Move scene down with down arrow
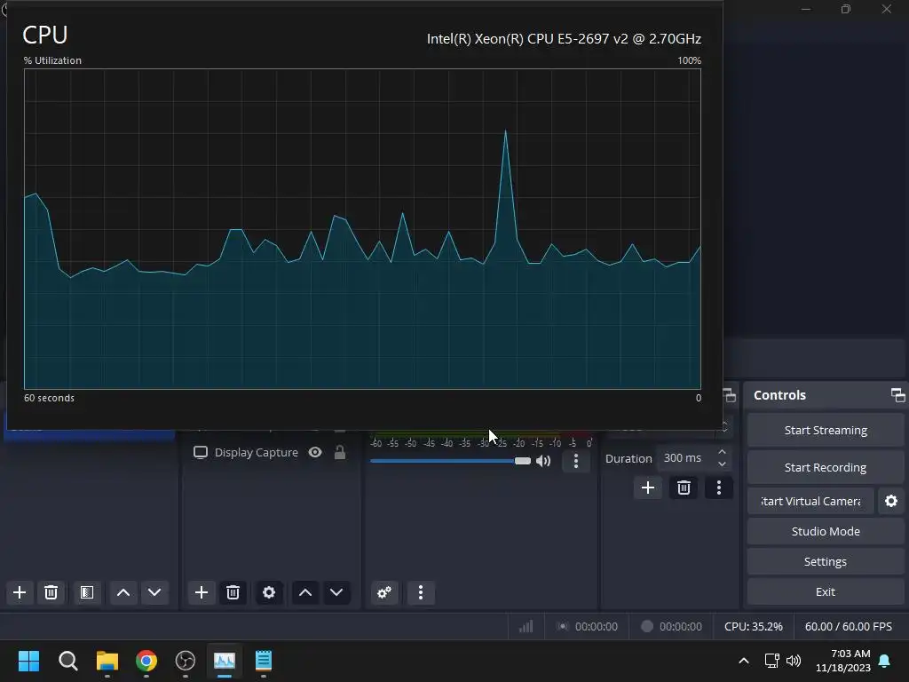909x682 pixels. pos(154,592)
